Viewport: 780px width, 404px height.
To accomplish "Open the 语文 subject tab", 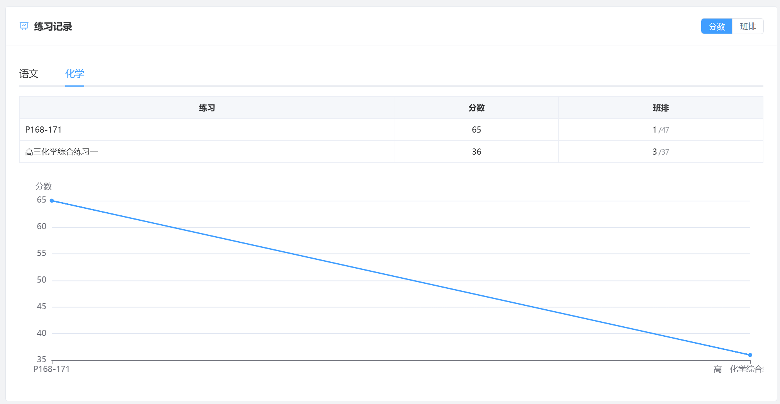I will [x=29, y=73].
